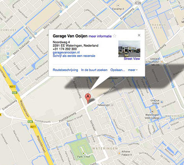Click the Athene Palace II restaurant icon
This screenshot has width=184, height=165.
119,153
